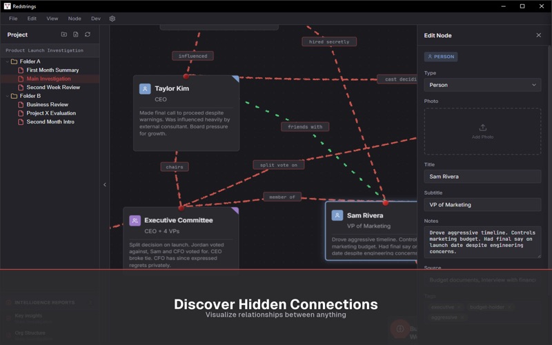Click the Title field with Sam Rivera
Image resolution: width=552 pixels, height=345 pixels.
482,177
